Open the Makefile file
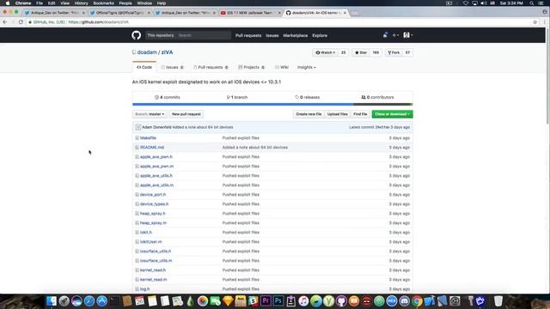The height and width of the screenshot is (309, 550). [148, 138]
